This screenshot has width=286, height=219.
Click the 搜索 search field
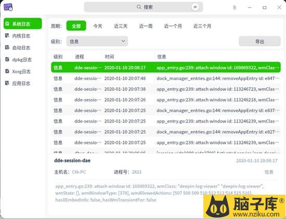pyautogui.click(x=144, y=7)
